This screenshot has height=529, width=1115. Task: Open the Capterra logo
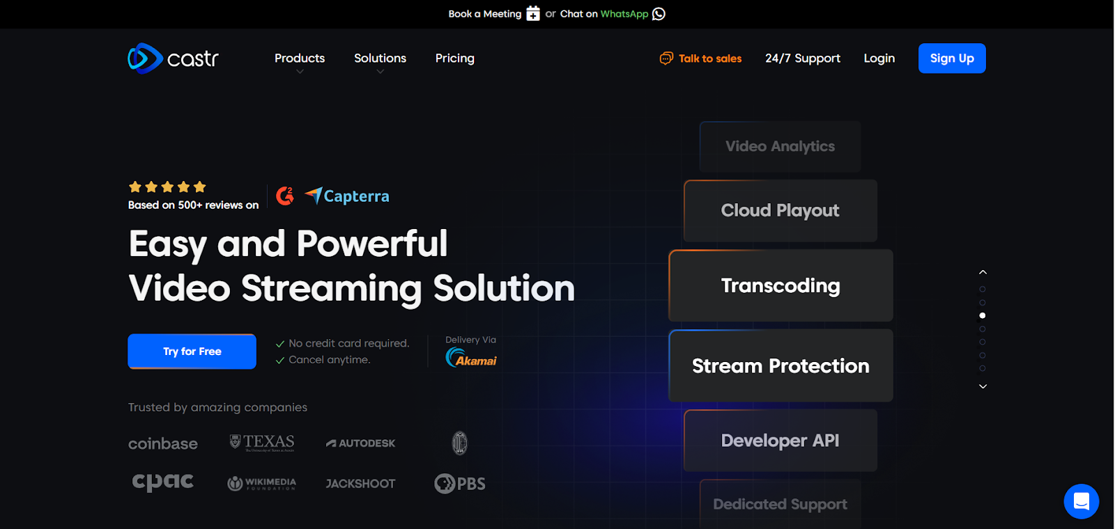pos(347,196)
